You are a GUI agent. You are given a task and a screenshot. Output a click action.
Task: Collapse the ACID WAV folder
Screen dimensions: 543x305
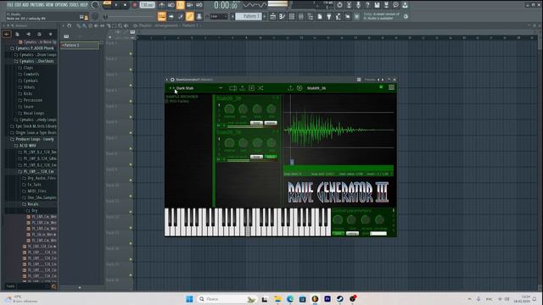(25, 146)
